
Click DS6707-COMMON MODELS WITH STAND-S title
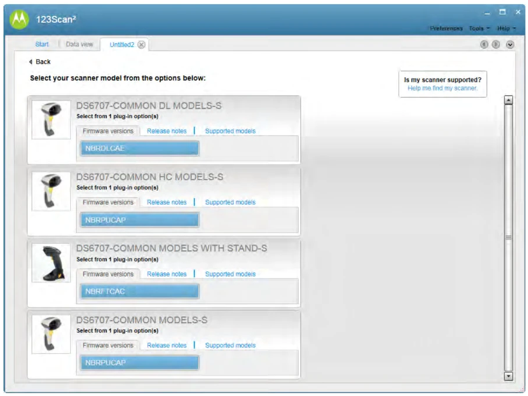tap(172, 248)
